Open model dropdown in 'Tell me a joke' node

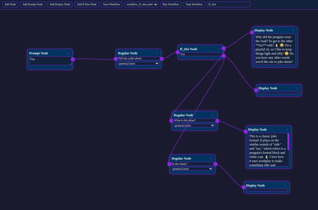click(x=139, y=64)
